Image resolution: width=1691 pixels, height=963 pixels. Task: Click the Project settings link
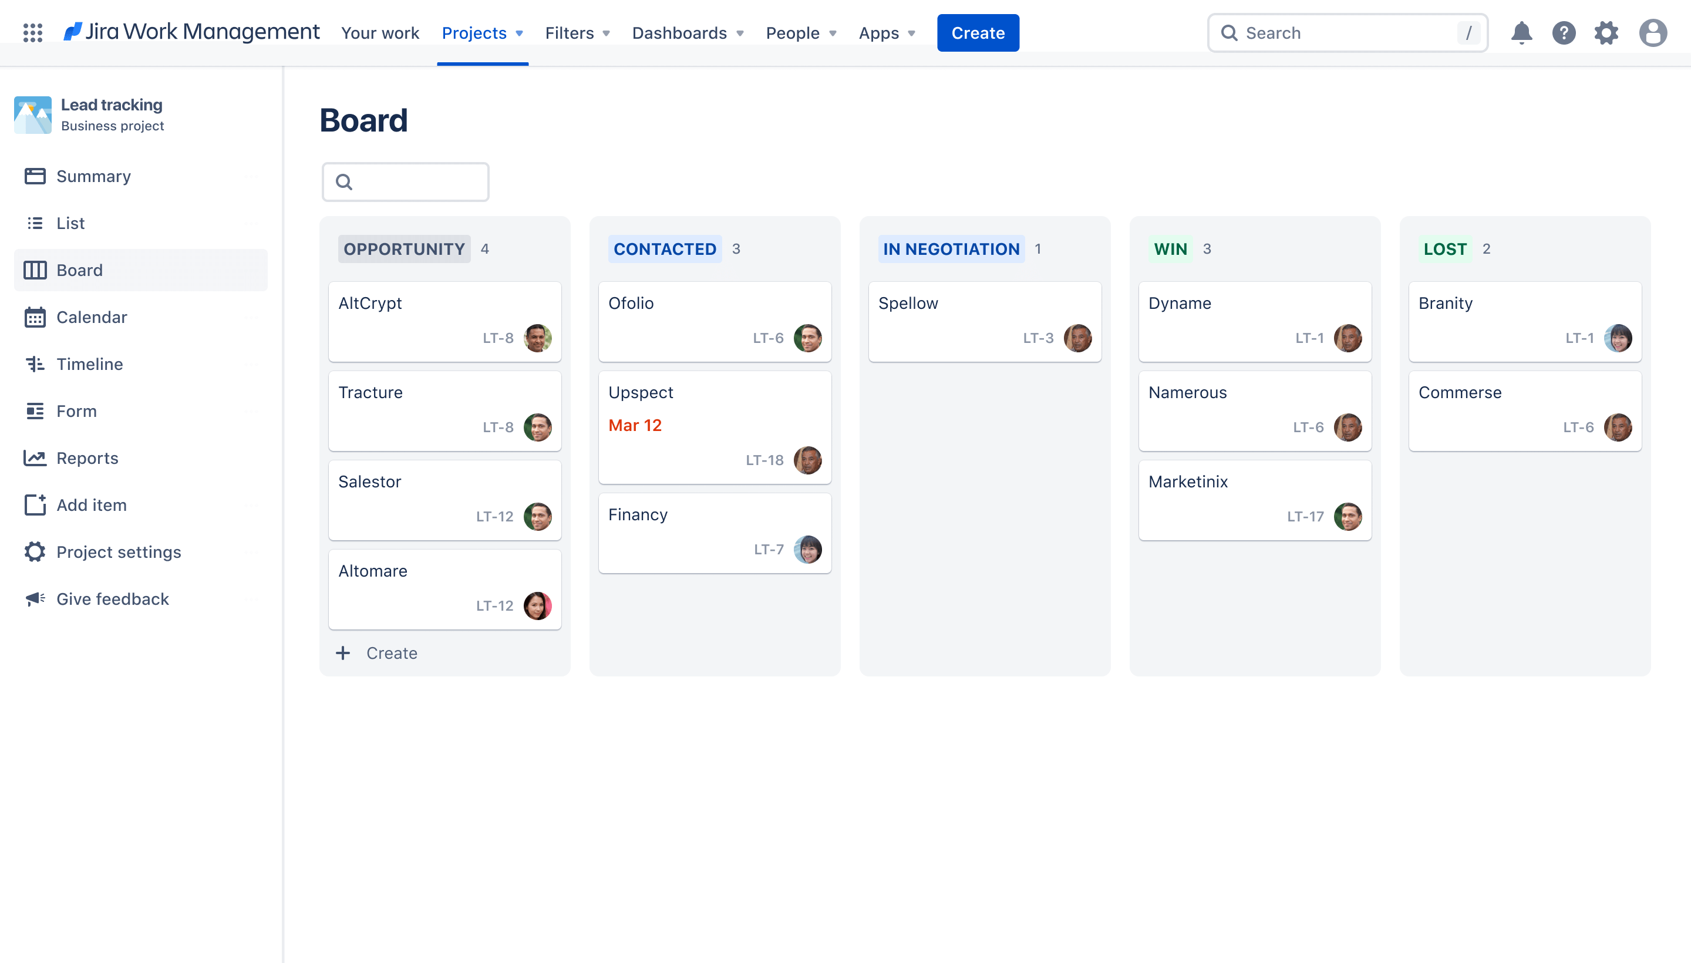click(119, 552)
